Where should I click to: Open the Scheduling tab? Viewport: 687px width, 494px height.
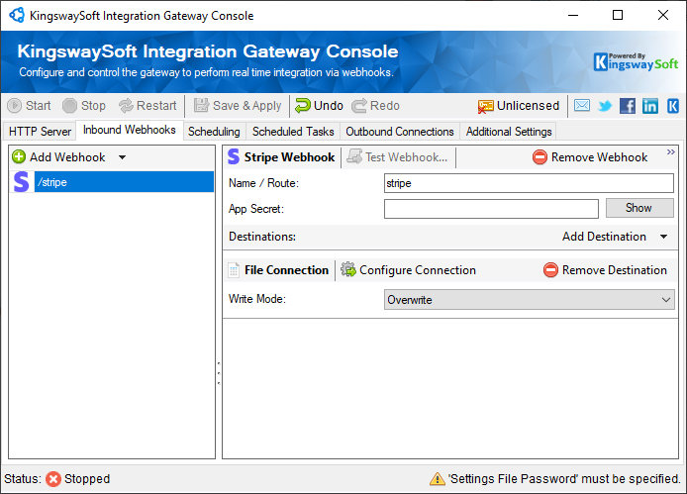point(214,132)
